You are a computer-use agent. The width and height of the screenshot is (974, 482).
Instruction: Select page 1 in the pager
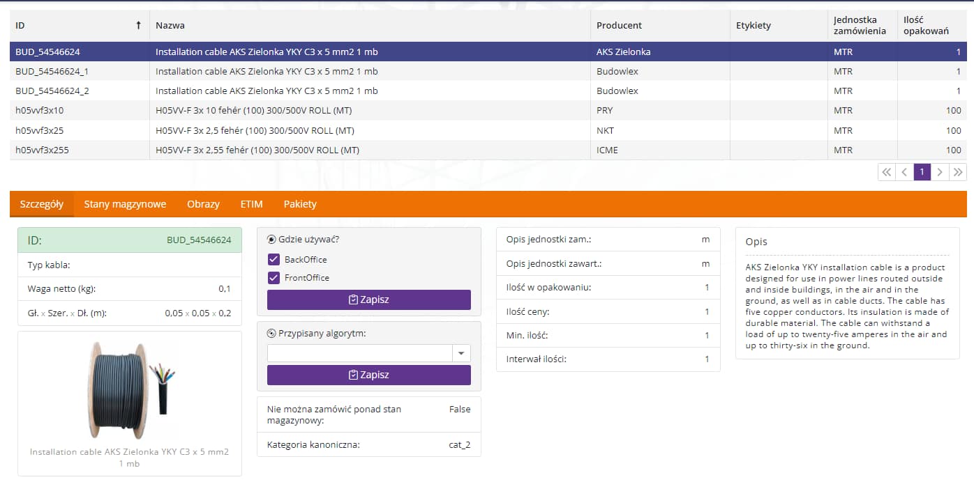[x=922, y=172]
